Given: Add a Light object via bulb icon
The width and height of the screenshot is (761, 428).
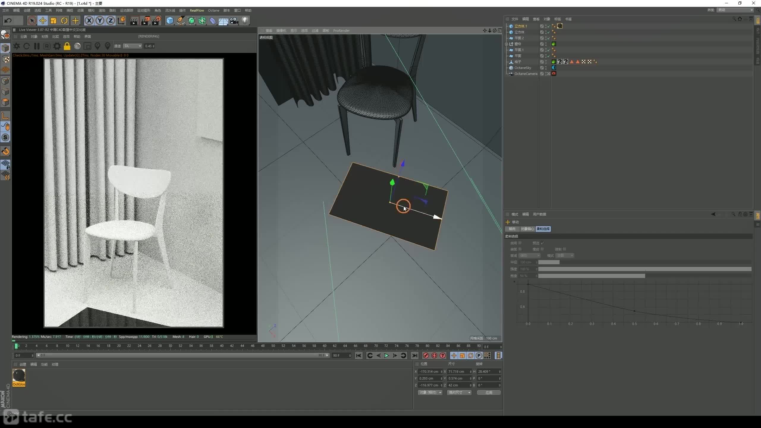Looking at the screenshot, I should [x=245, y=21].
